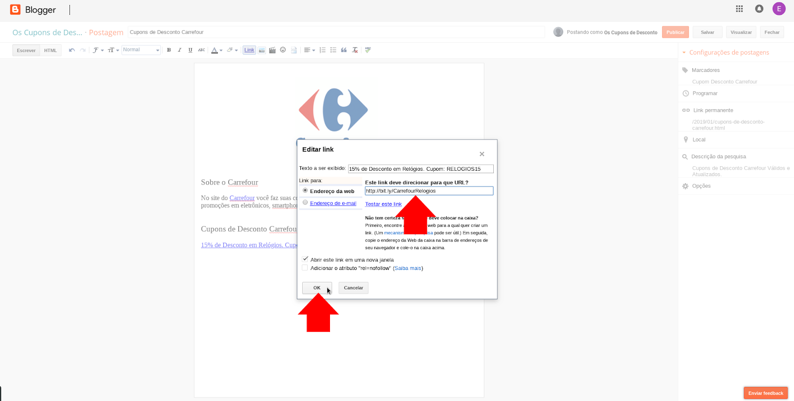Image resolution: width=794 pixels, height=401 pixels.
Task: Open the notifications bell
Action: pyautogui.click(x=759, y=8)
